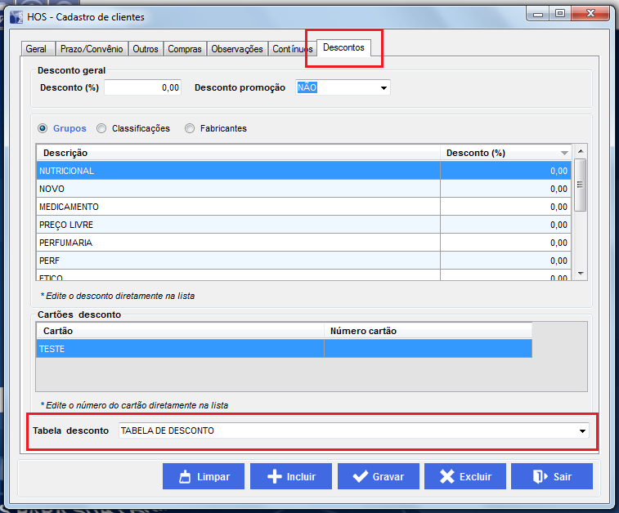Open the Prazo/Convênio tab
The image size is (619, 513).
pyautogui.click(x=92, y=49)
